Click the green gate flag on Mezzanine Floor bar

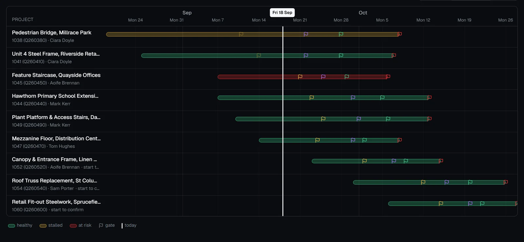[x=365, y=140]
